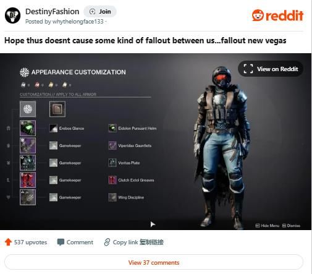
Task: Join the DestinyFashion community
Action: (x=100, y=12)
